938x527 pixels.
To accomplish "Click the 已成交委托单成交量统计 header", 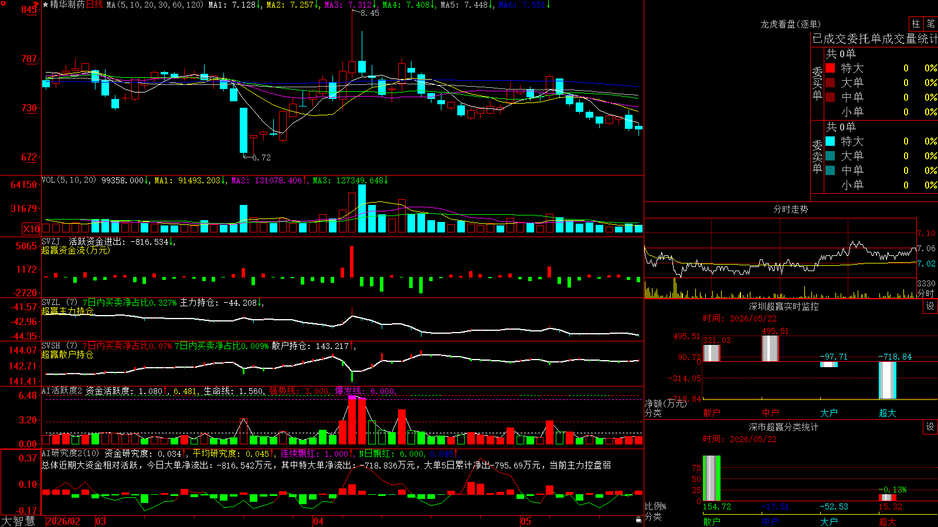I will coord(875,39).
